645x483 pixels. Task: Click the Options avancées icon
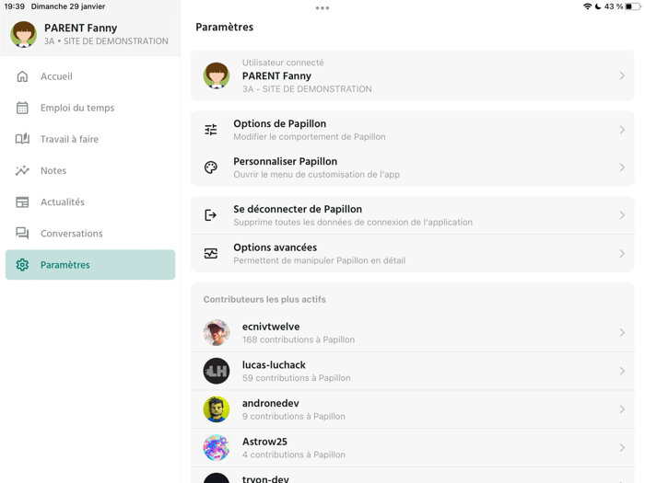coord(211,253)
